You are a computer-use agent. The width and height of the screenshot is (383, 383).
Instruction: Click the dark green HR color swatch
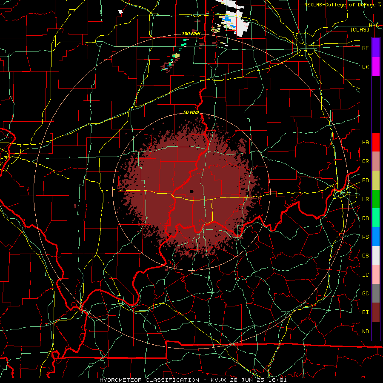[376, 199]
